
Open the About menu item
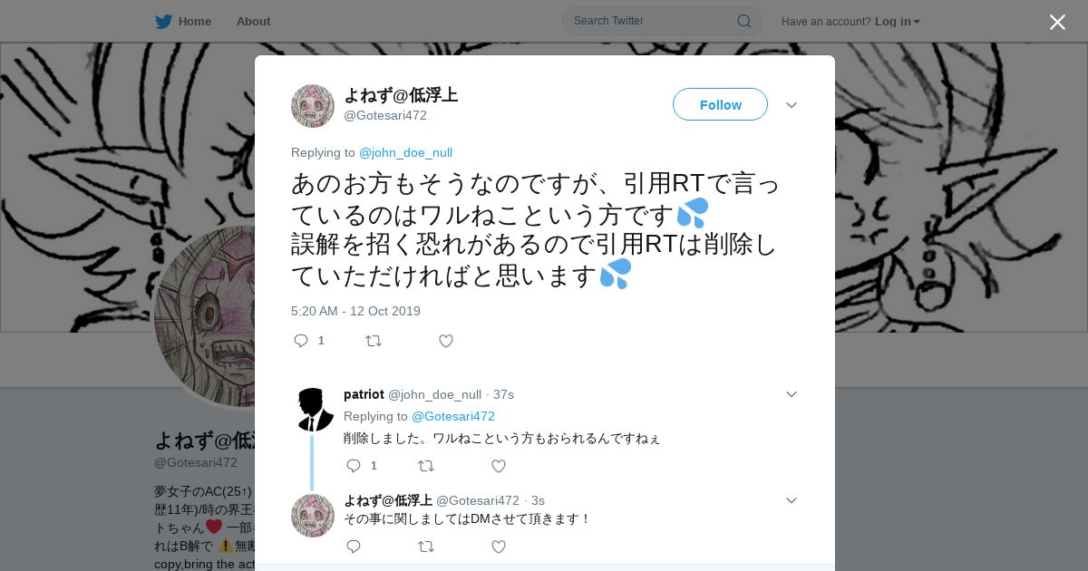(x=253, y=21)
